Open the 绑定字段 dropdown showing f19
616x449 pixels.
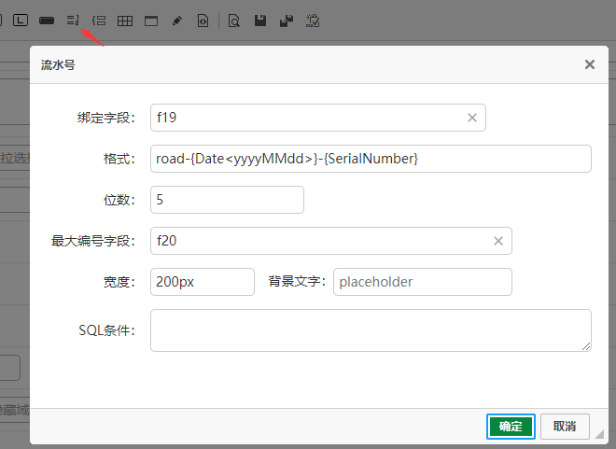(318, 118)
